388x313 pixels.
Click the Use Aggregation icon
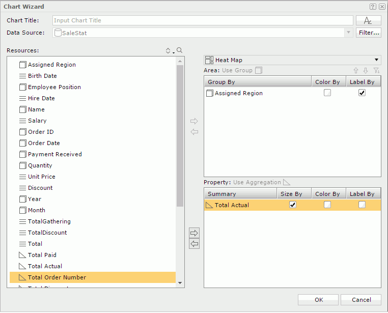[x=287, y=182]
